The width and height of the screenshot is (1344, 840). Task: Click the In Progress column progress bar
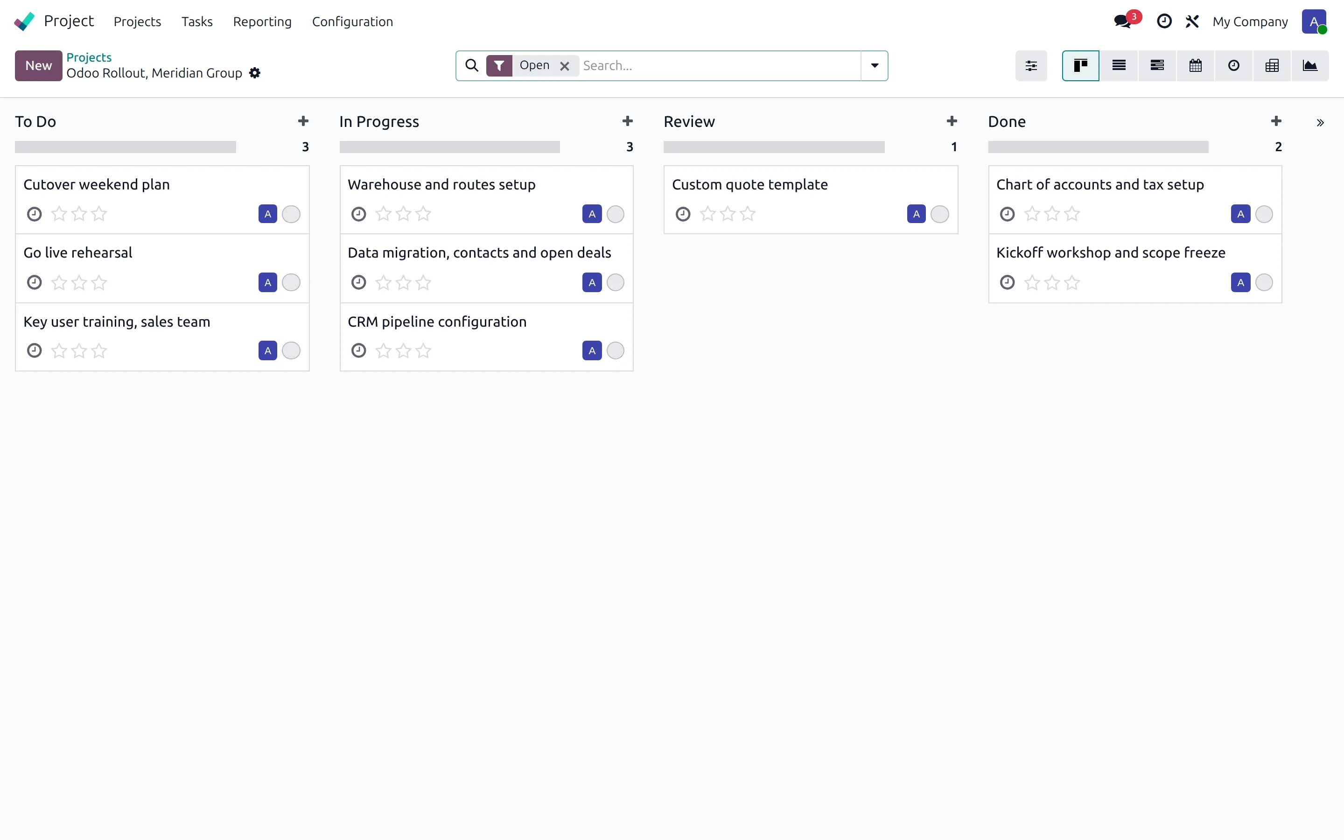pos(450,147)
